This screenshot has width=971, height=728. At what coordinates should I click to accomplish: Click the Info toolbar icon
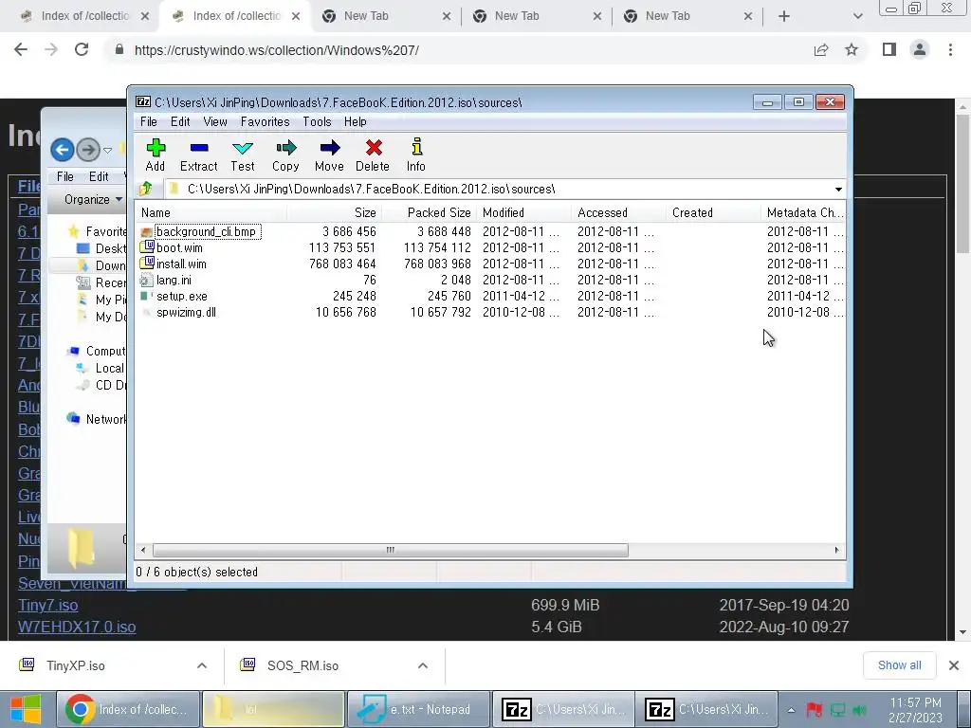(416, 155)
